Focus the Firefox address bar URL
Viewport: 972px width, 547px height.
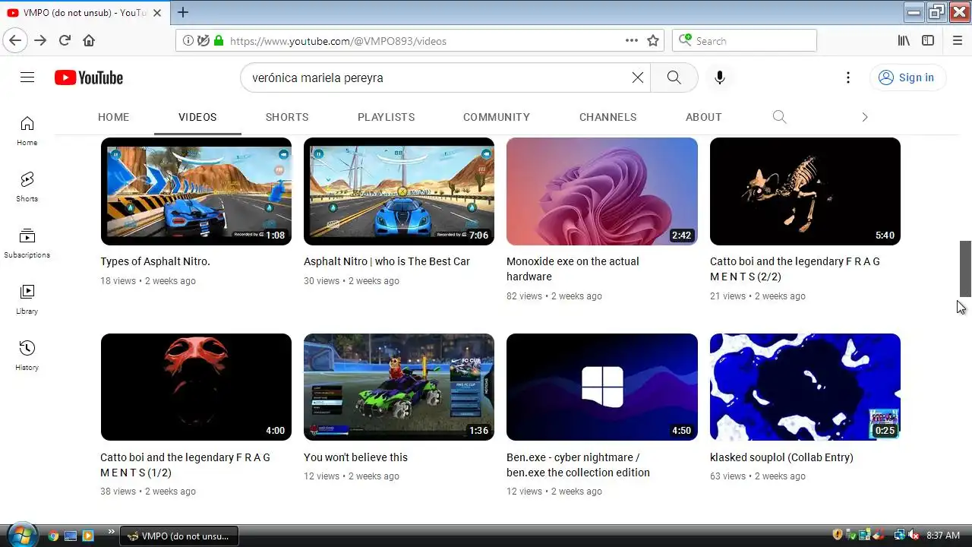coord(421,41)
